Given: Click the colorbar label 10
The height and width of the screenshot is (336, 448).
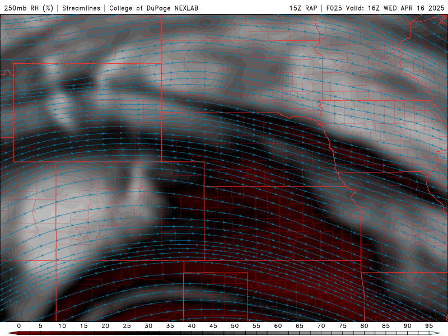Looking at the screenshot, I should click(62, 326).
